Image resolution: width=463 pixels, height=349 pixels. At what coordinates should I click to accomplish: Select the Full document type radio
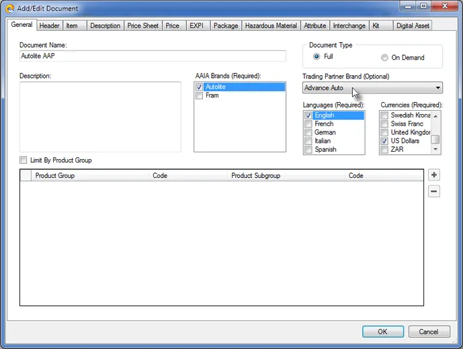point(317,57)
